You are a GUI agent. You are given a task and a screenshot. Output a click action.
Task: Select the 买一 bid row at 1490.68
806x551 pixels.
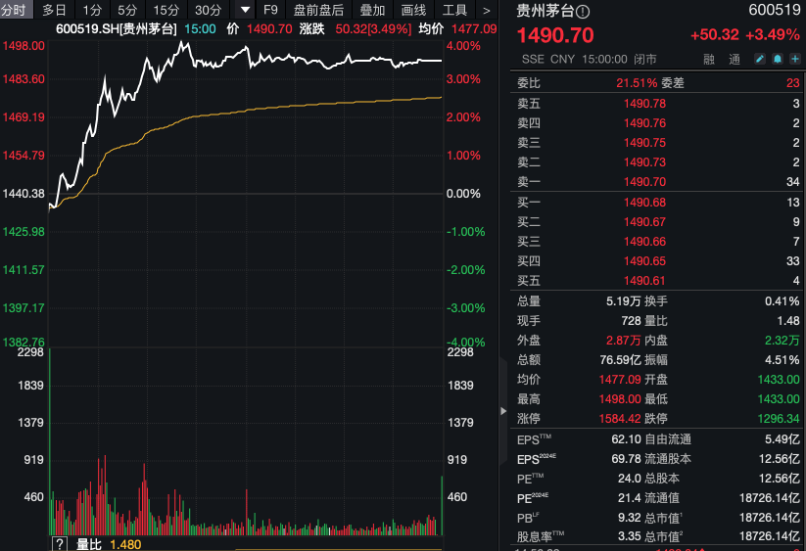click(x=658, y=203)
